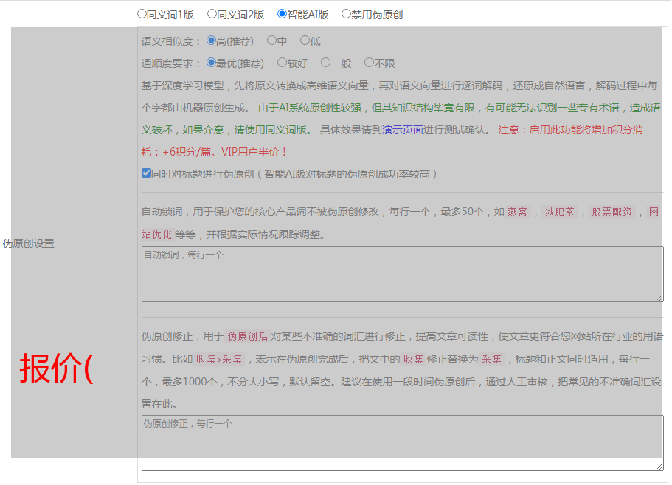Set 语义相似度 to 低

coord(305,41)
